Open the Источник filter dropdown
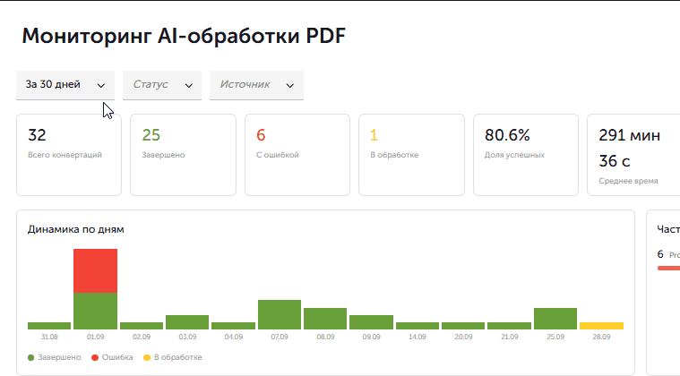Screen dimensions: 680x376 pyautogui.click(x=257, y=85)
